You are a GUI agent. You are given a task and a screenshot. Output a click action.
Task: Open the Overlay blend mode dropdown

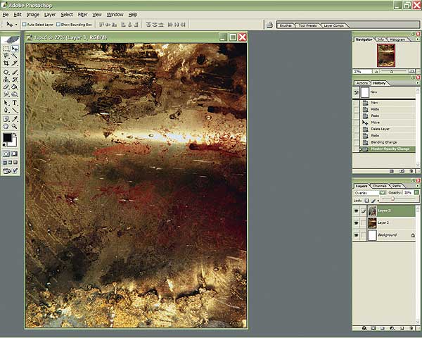pos(383,192)
